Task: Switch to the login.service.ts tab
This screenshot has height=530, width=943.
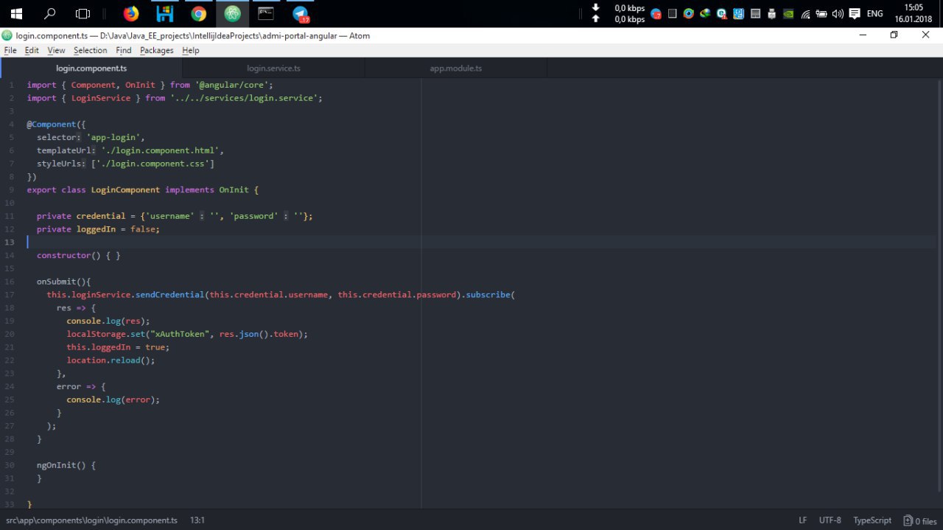Action: pos(273,68)
